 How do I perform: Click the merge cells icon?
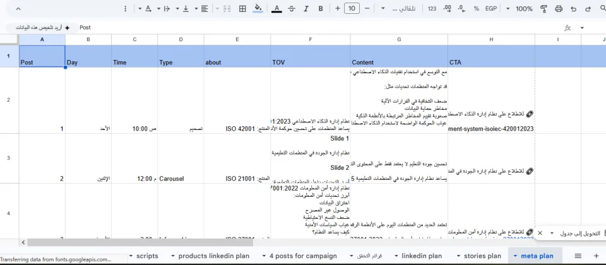coord(227,8)
